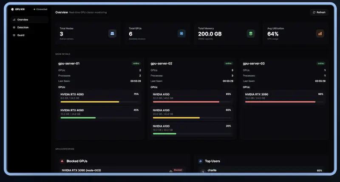Screen dimensions: 340x182
Task: Click the Total Memory database icon
Action: (x=251, y=33)
